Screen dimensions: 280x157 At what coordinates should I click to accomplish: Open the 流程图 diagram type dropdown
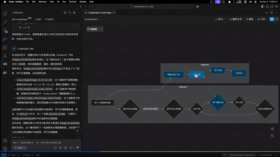(x=95, y=29)
